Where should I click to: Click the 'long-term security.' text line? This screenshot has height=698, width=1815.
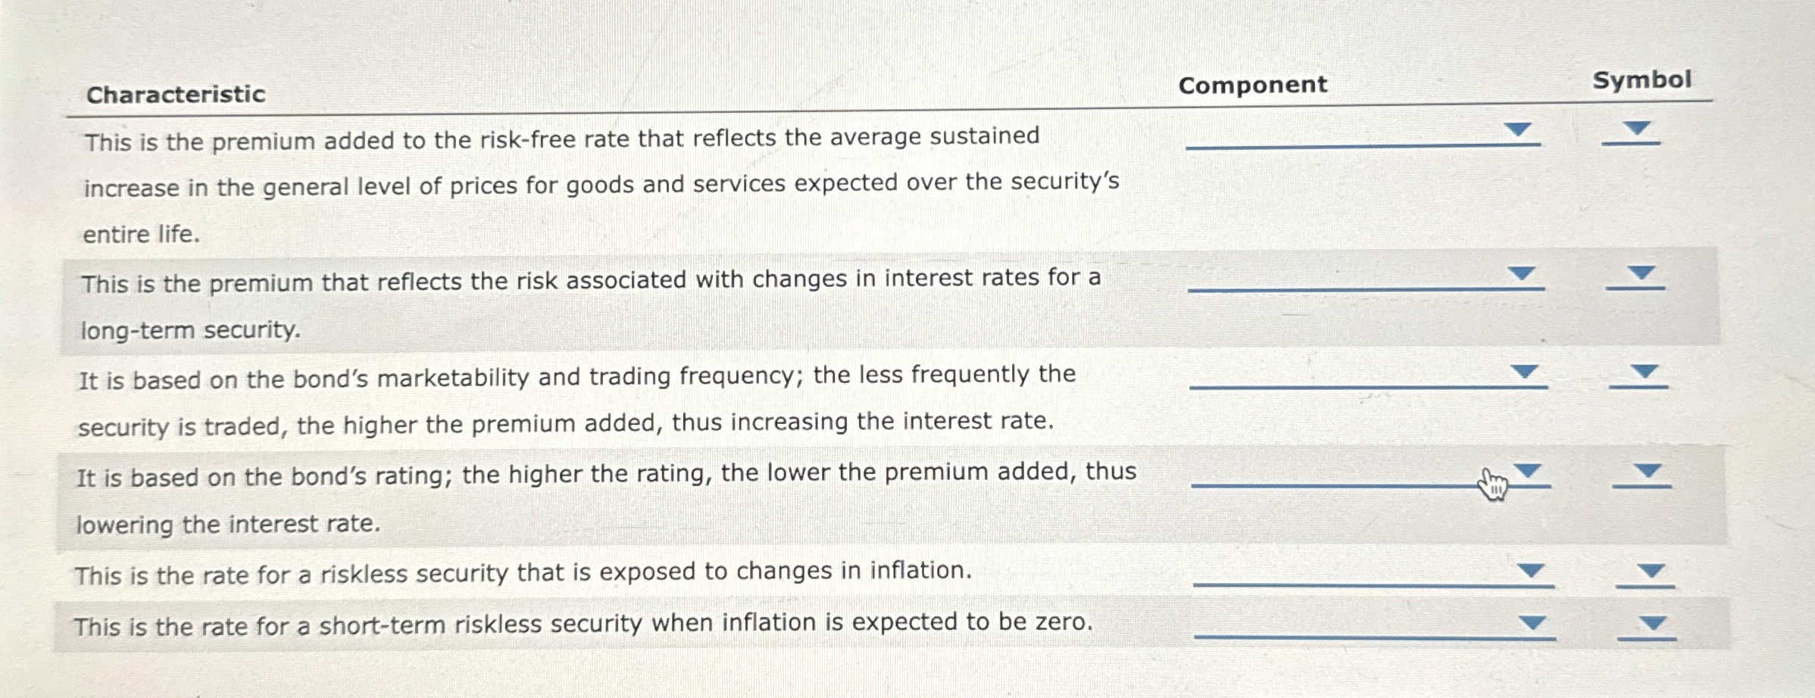tap(191, 330)
